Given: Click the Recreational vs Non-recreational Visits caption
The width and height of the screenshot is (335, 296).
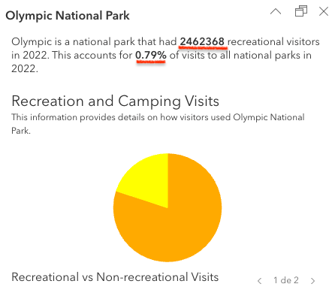Looking at the screenshot, I should (115, 277).
